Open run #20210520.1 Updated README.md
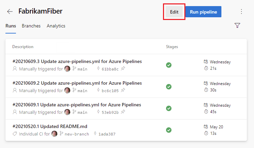254x148 pixels. click(50, 126)
